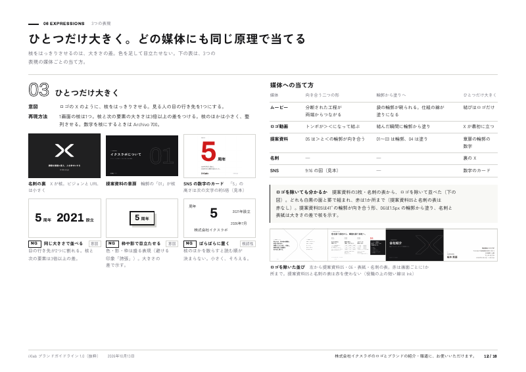Screen dimensions: 526x372
Task: Click the caption "名刺の裏"
Action: (37, 184)
